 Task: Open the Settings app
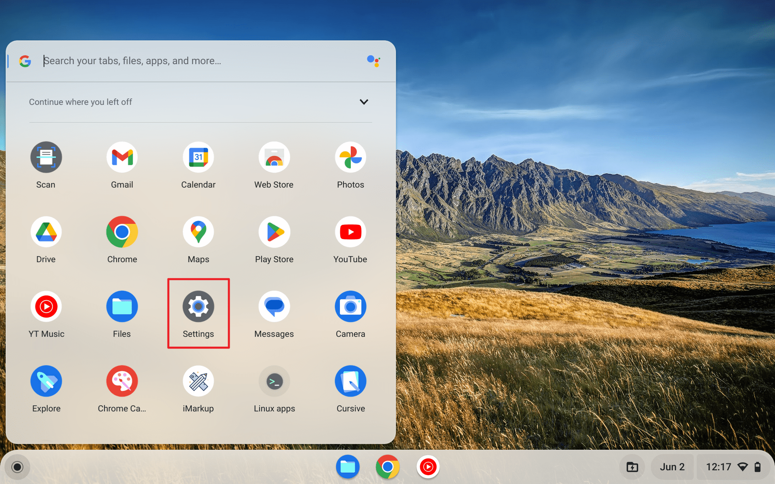click(198, 307)
